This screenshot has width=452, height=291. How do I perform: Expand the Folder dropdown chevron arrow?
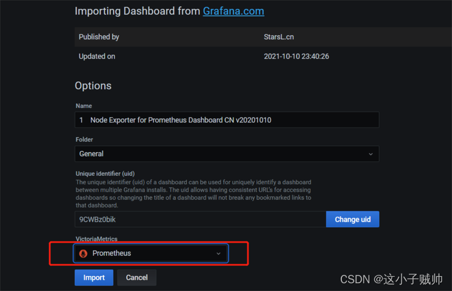(x=371, y=154)
